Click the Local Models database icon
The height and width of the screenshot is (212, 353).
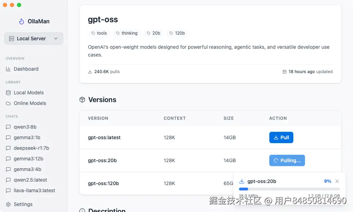coord(8,93)
